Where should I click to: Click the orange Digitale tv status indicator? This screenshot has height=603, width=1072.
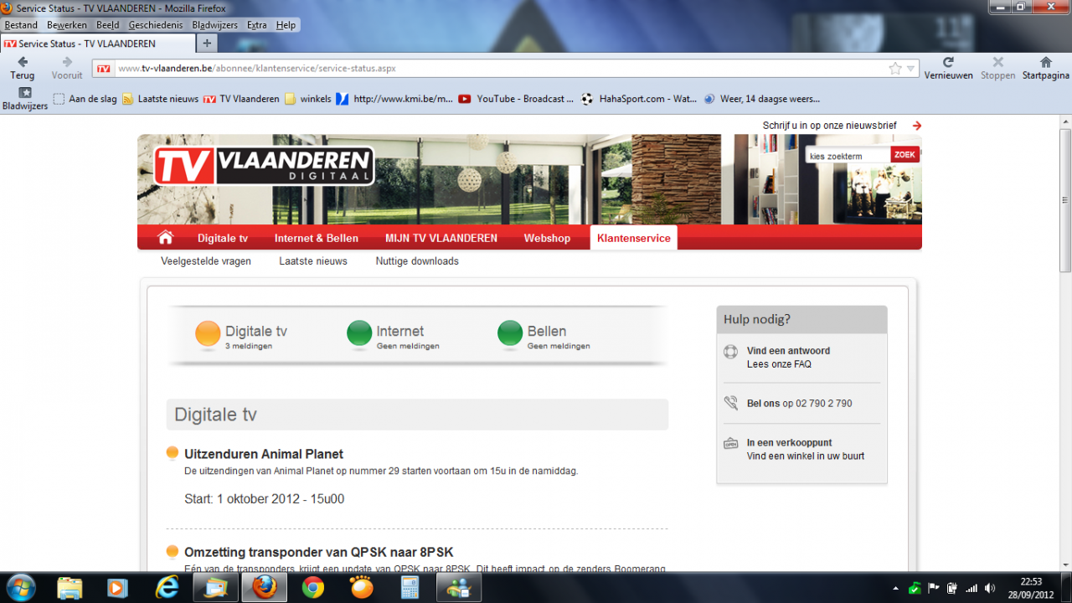click(x=208, y=334)
